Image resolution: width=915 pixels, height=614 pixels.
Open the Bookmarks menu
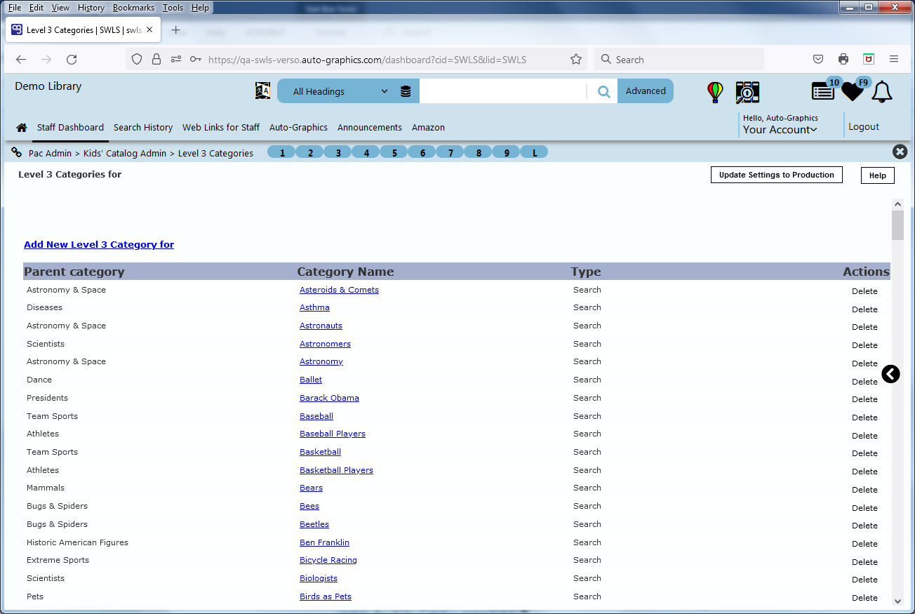point(133,8)
